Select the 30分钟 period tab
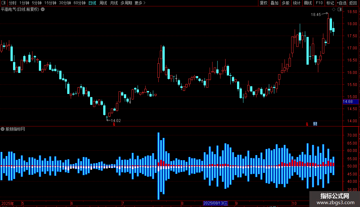The image size is (360, 207). pos(65,3)
